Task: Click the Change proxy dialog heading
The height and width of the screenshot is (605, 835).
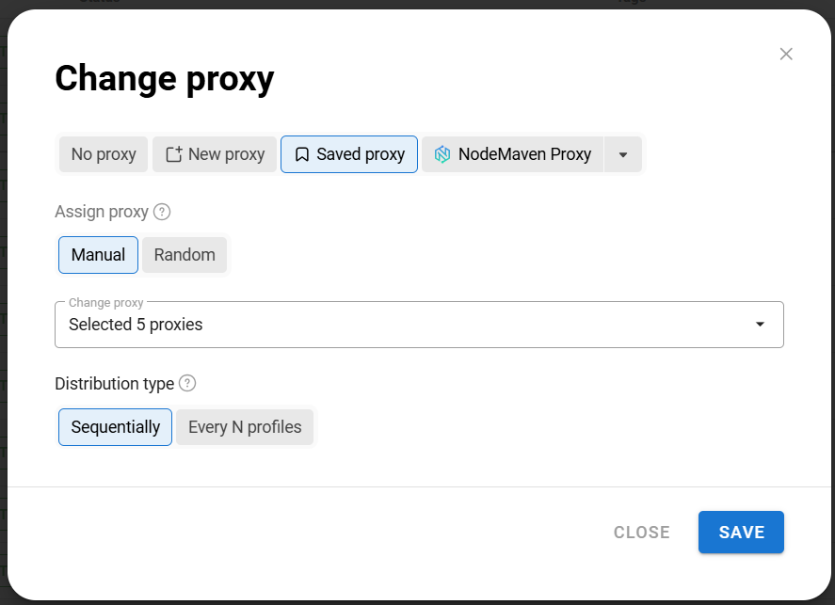Action: pos(164,79)
